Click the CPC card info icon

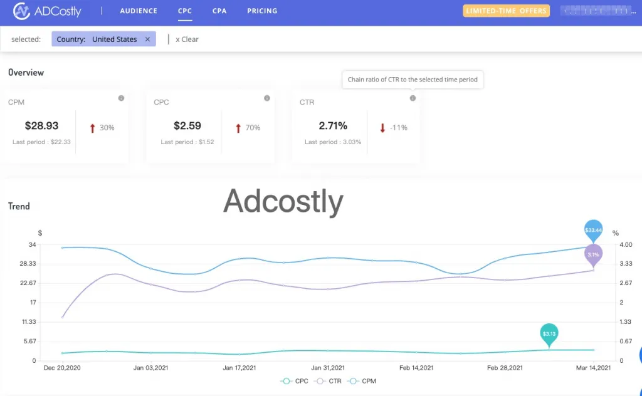(267, 98)
